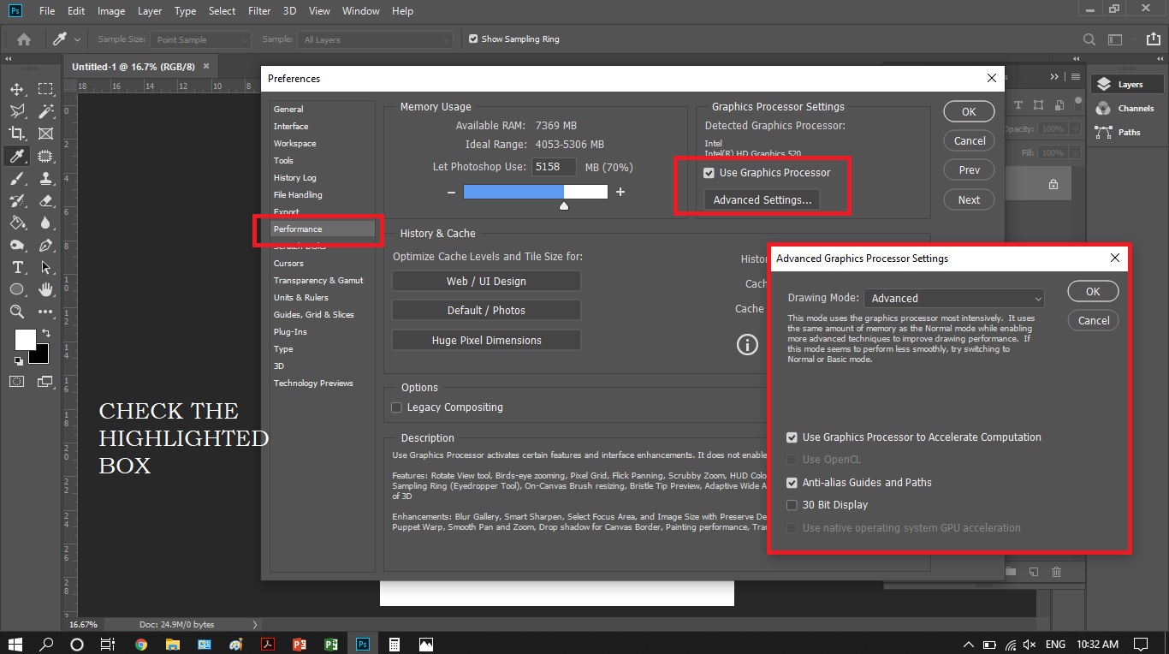The image size is (1169, 654).
Task: Select the Paint Bucket tool
Action: (17, 223)
